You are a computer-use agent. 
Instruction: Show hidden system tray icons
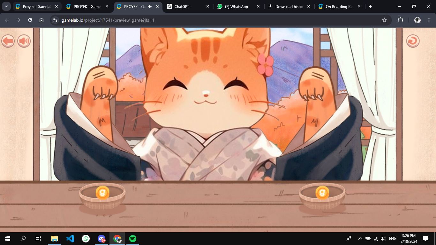coord(360,239)
